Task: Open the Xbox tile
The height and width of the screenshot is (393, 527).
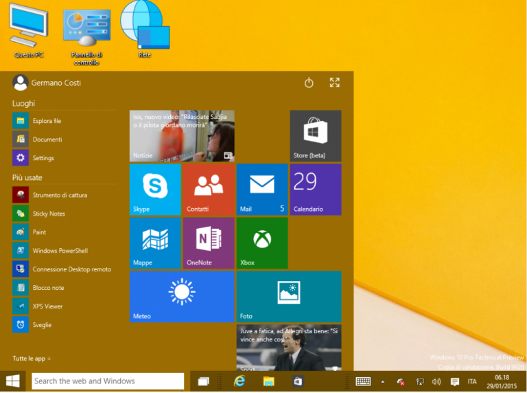Action: [x=262, y=243]
